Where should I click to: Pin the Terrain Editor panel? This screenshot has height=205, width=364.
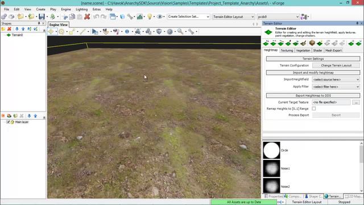357,23
